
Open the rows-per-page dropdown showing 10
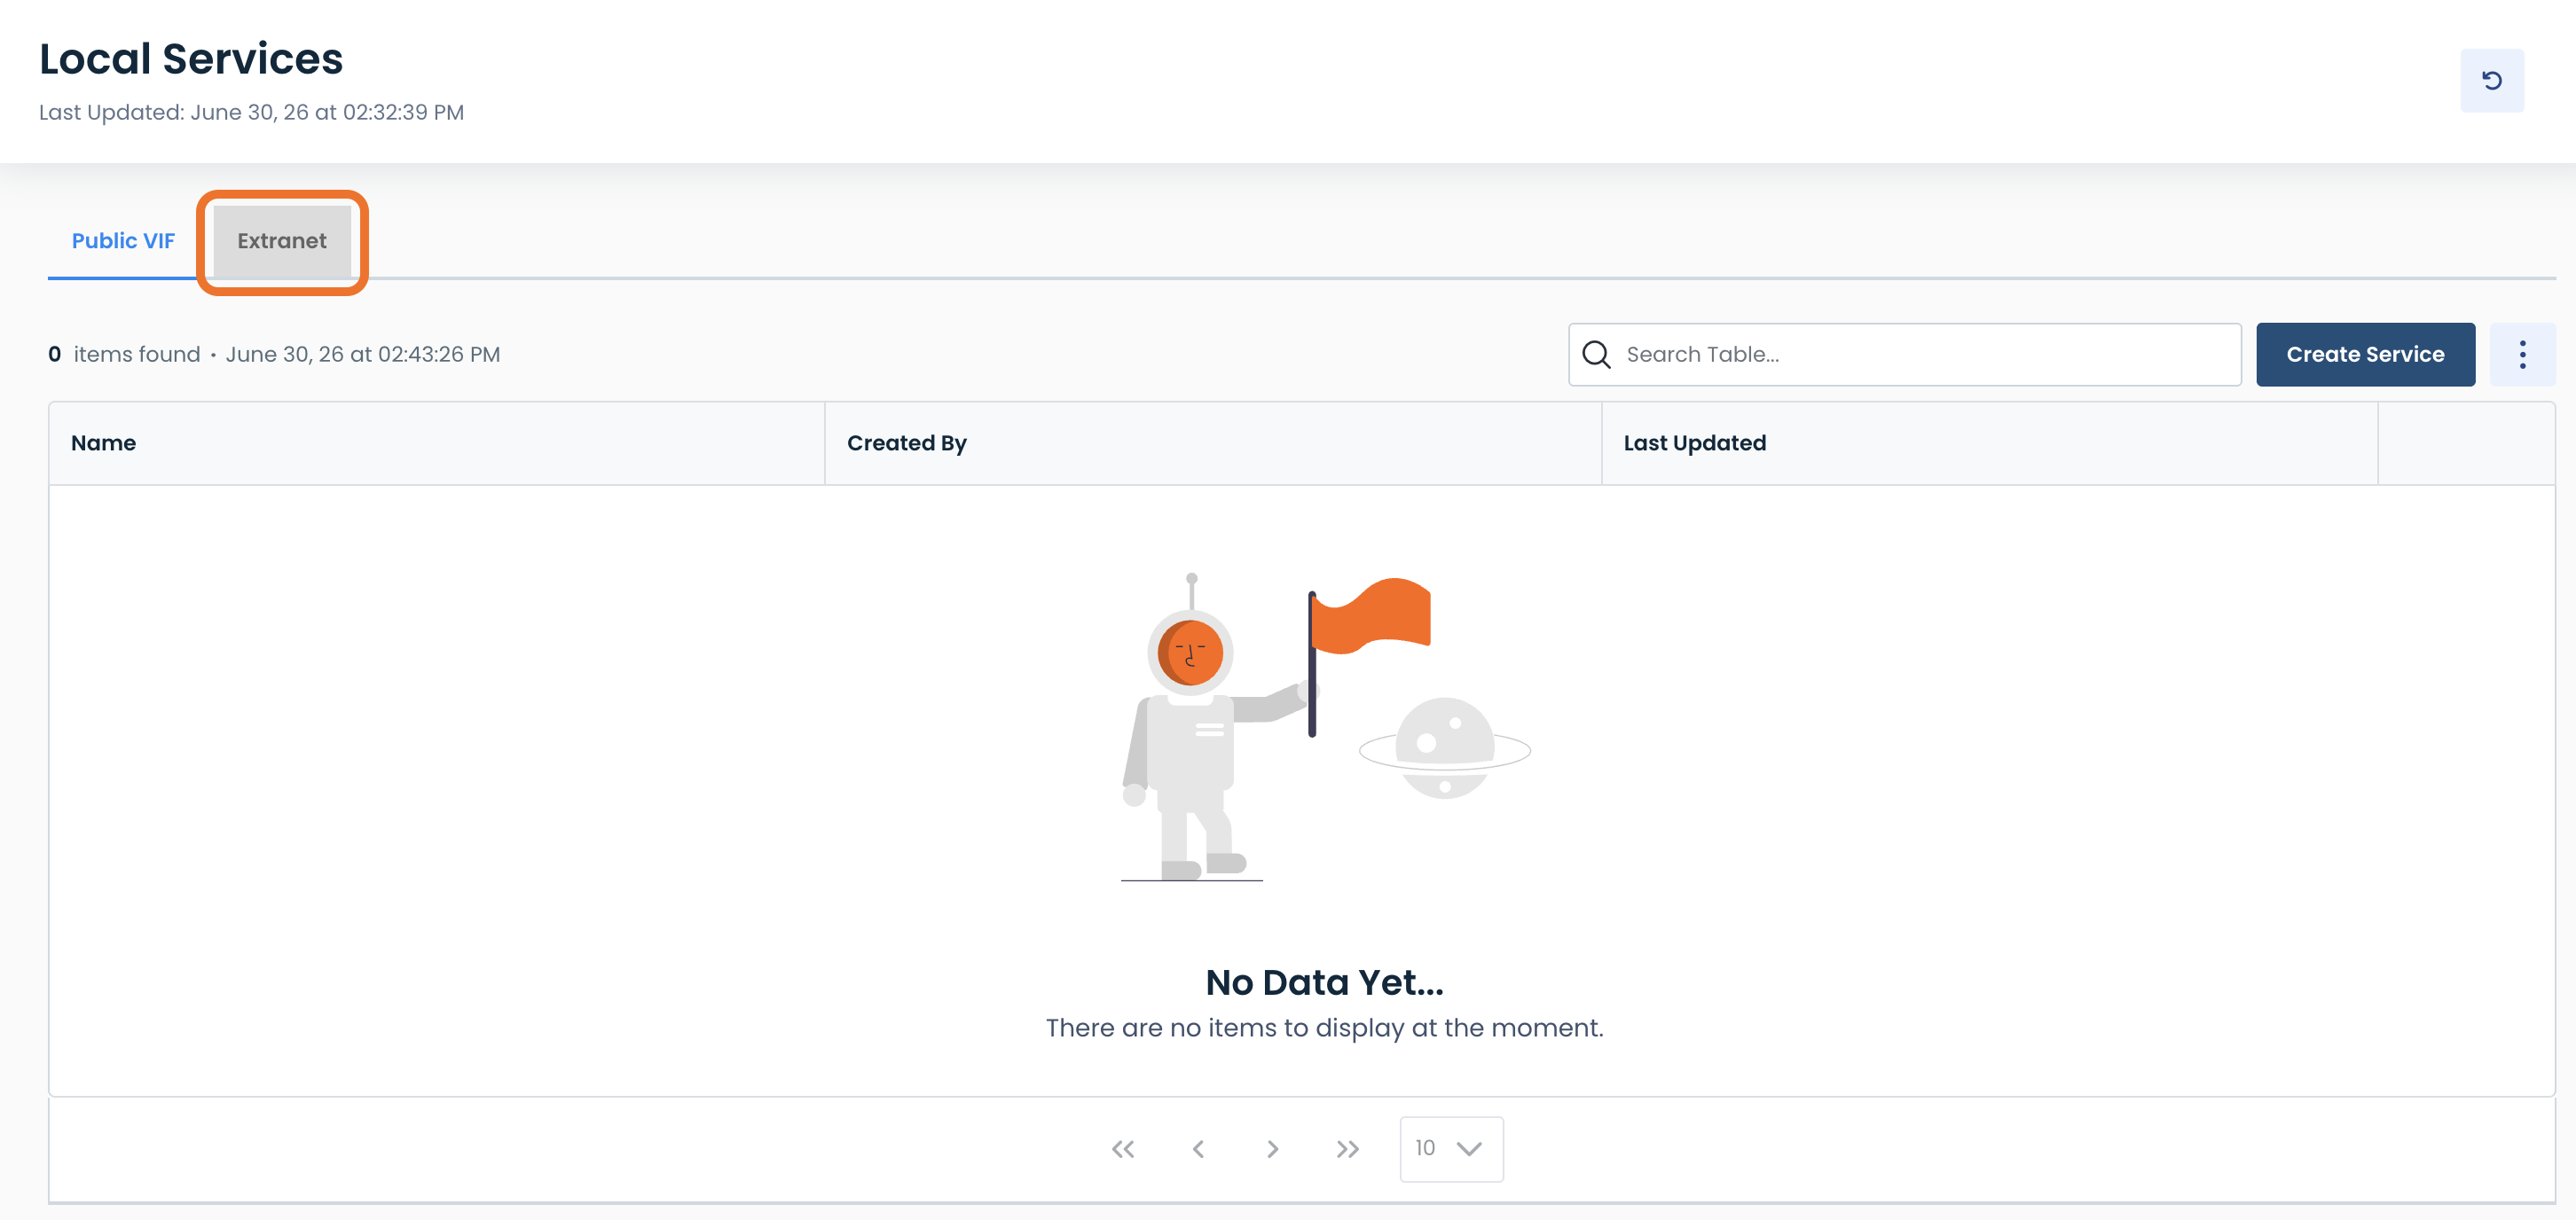pos(1450,1149)
